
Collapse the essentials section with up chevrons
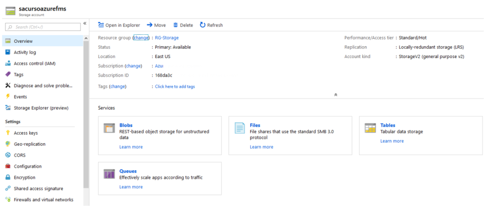[x=335, y=95]
